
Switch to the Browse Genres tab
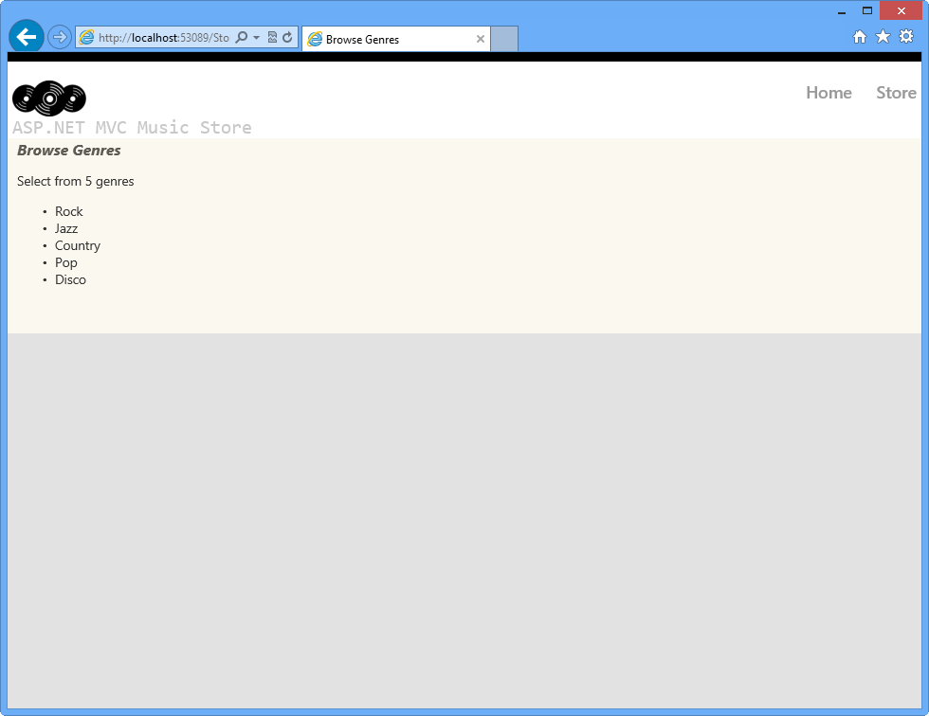(389, 39)
